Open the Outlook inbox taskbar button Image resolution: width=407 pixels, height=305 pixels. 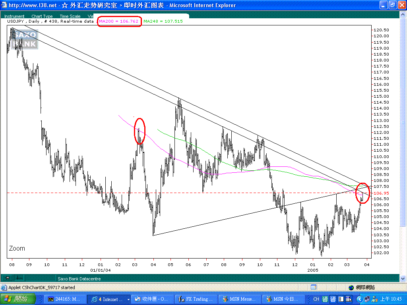click(x=152, y=299)
